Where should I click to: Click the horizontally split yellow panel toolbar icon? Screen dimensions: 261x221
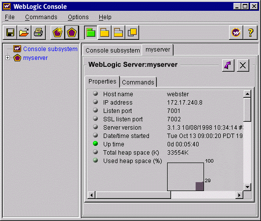pos(118,32)
